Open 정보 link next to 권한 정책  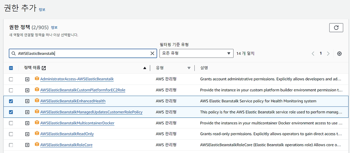click(54, 28)
